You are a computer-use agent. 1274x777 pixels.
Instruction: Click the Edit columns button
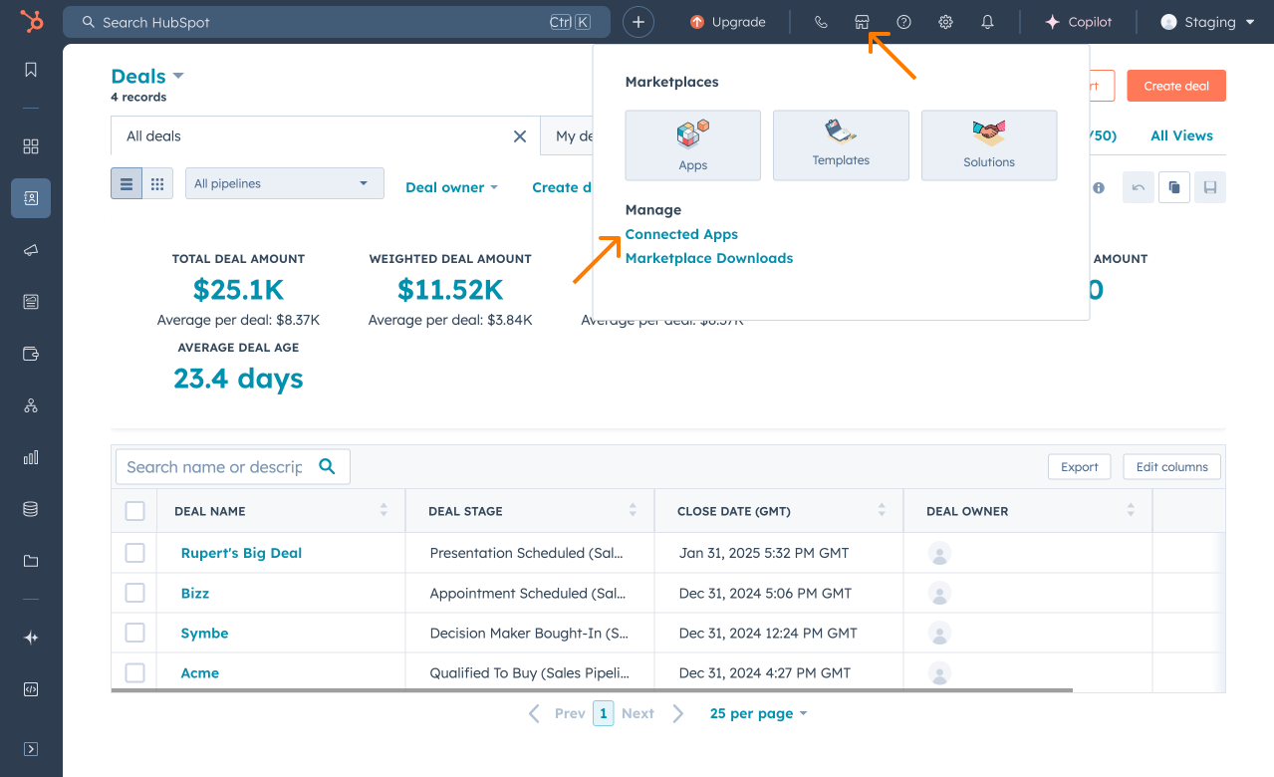1171,466
